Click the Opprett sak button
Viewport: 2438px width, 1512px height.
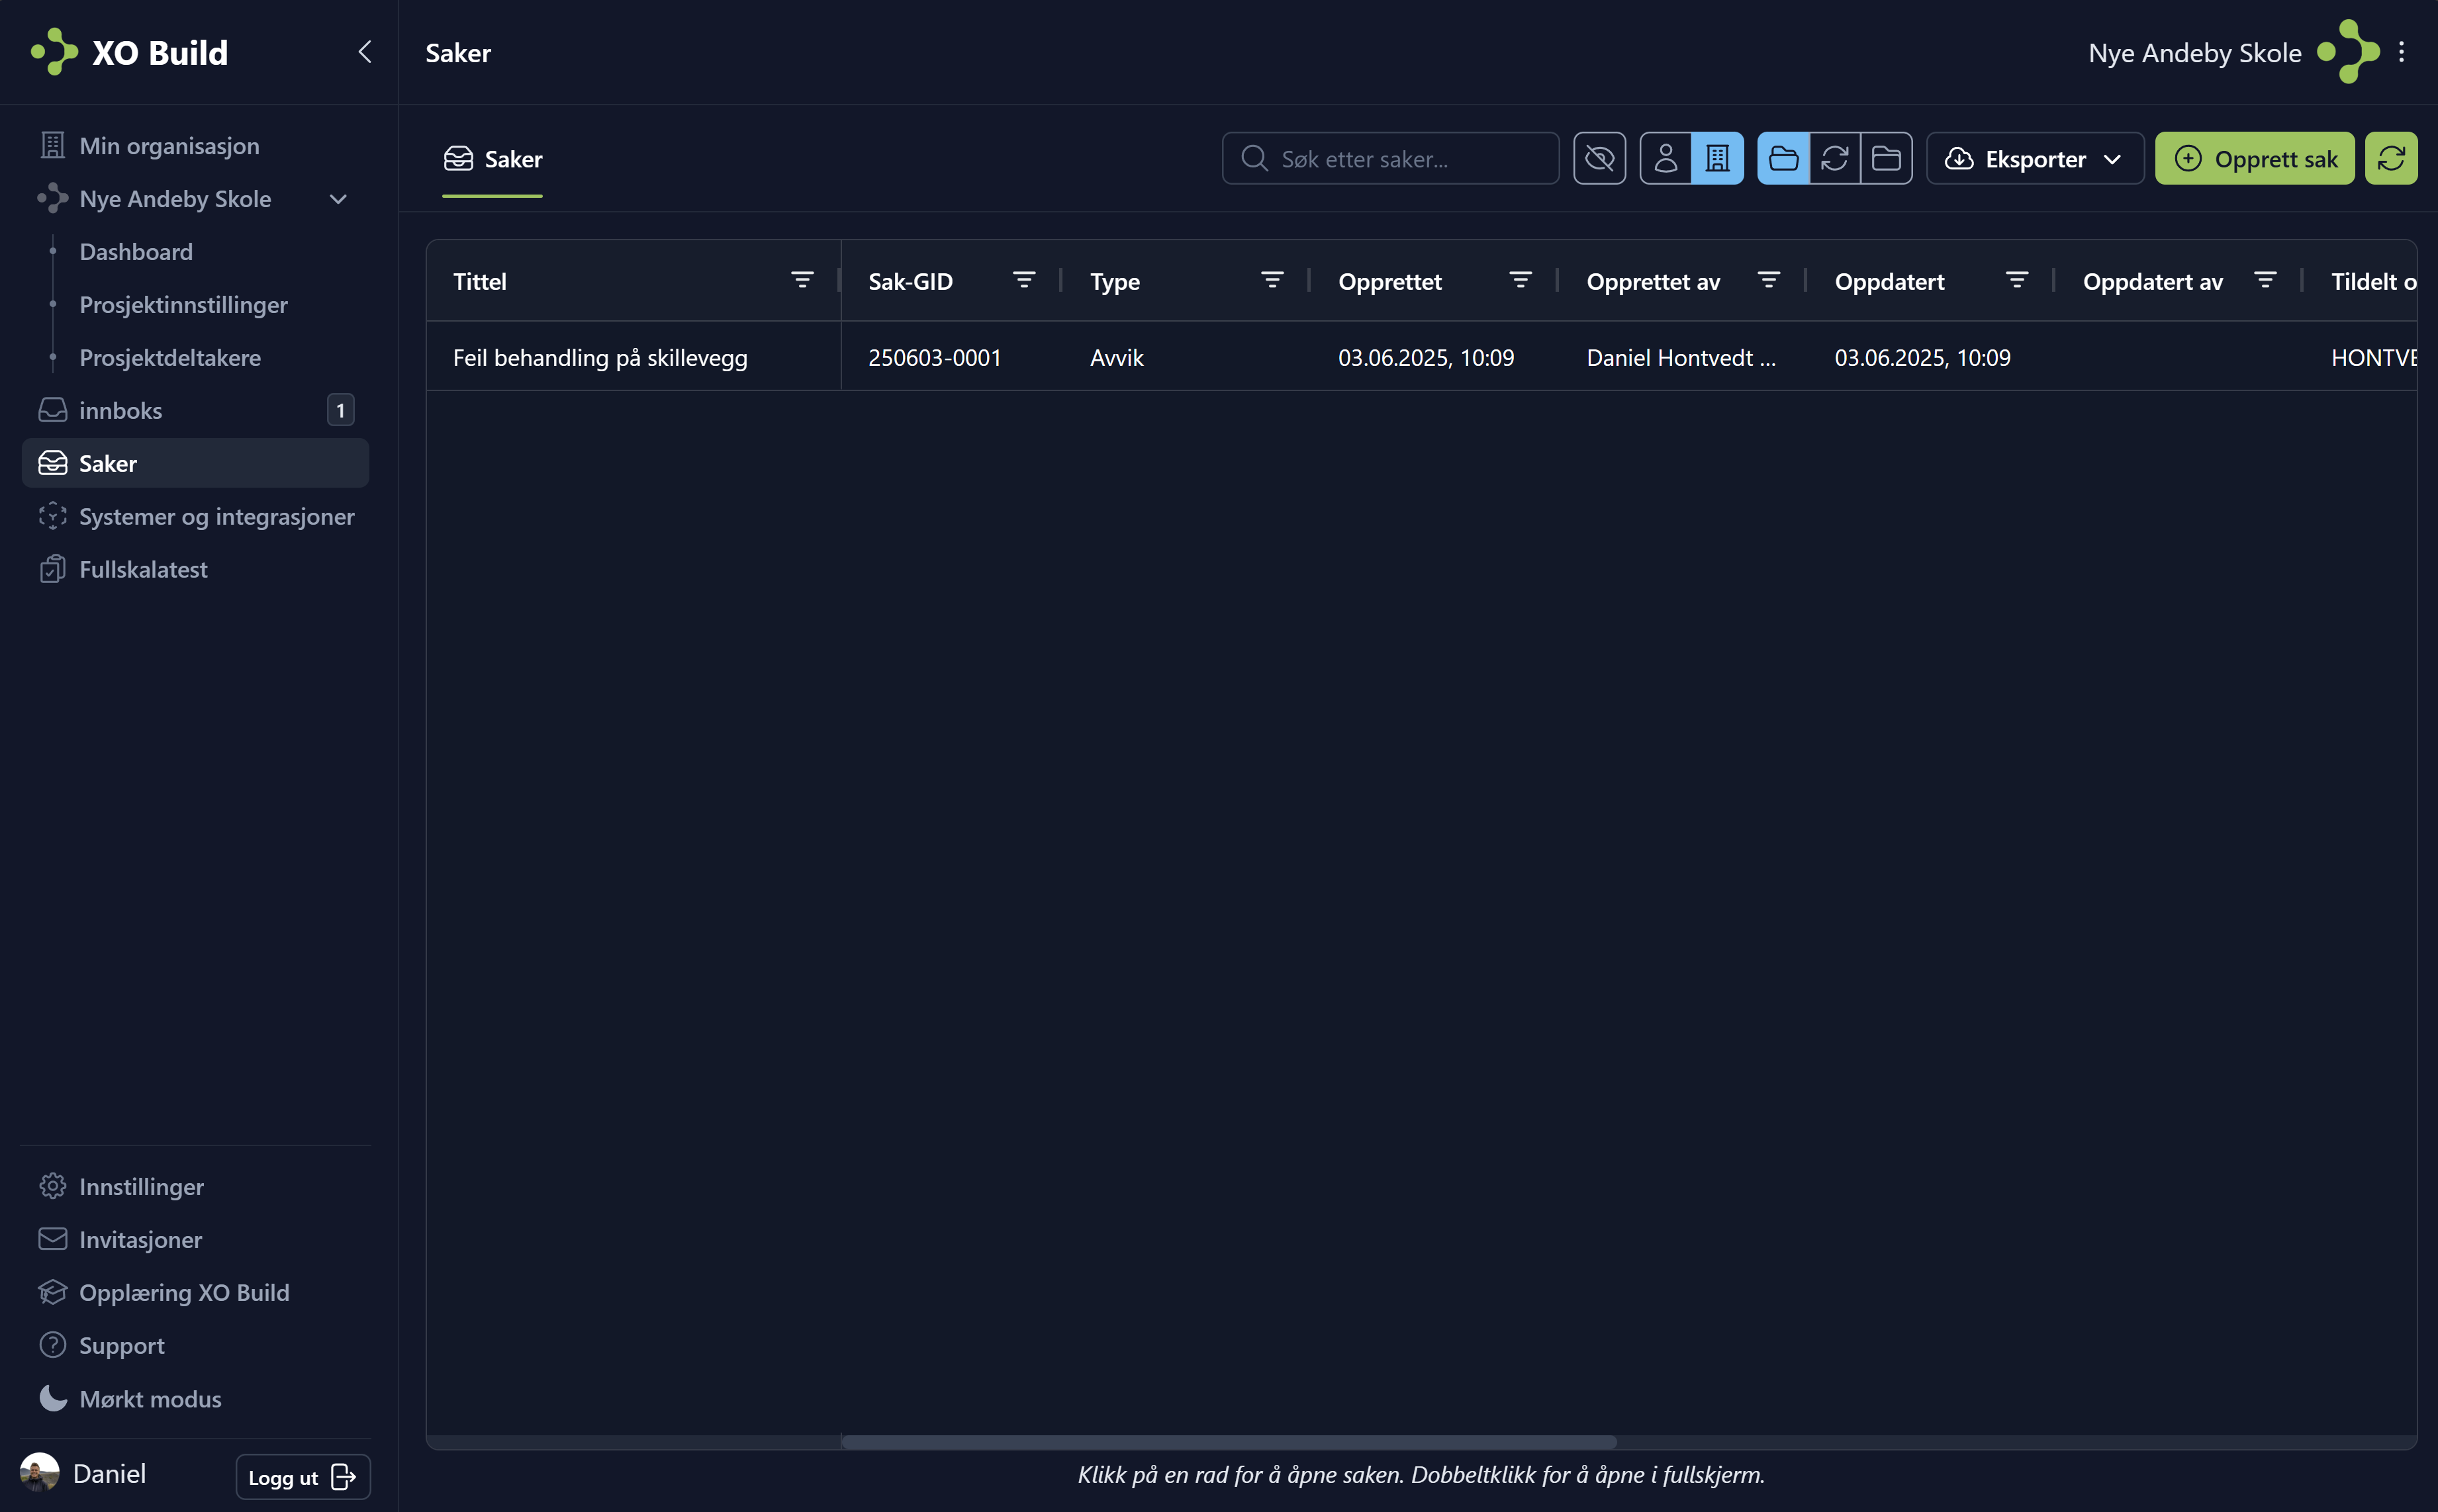coord(2256,158)
